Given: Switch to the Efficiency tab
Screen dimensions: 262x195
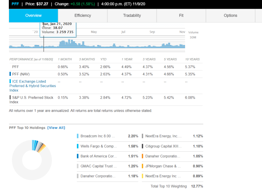Looking at the screenshot, I should [83, 16].
